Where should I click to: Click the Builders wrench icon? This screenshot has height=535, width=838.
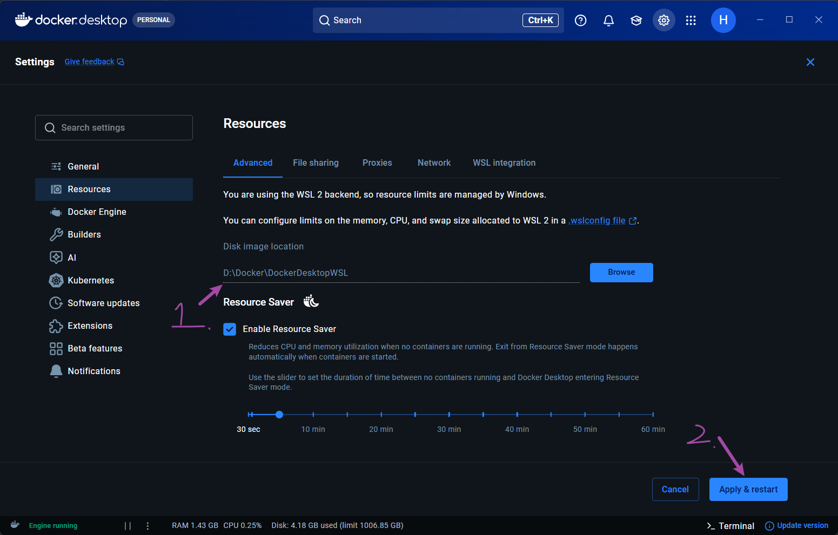tap(56, 235)
